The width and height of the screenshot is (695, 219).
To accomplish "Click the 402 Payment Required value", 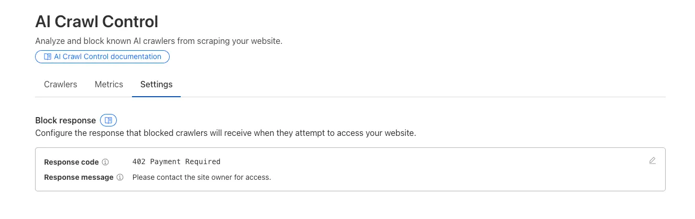I will [x=176, y=162].
